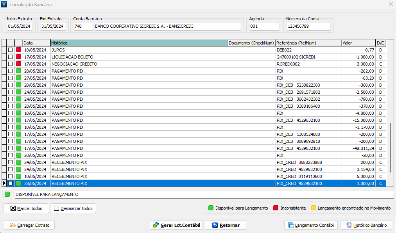Viewport: 396px width, 233px height.
Task: Sort by the Histórico column header
Action: pos(139,43)
